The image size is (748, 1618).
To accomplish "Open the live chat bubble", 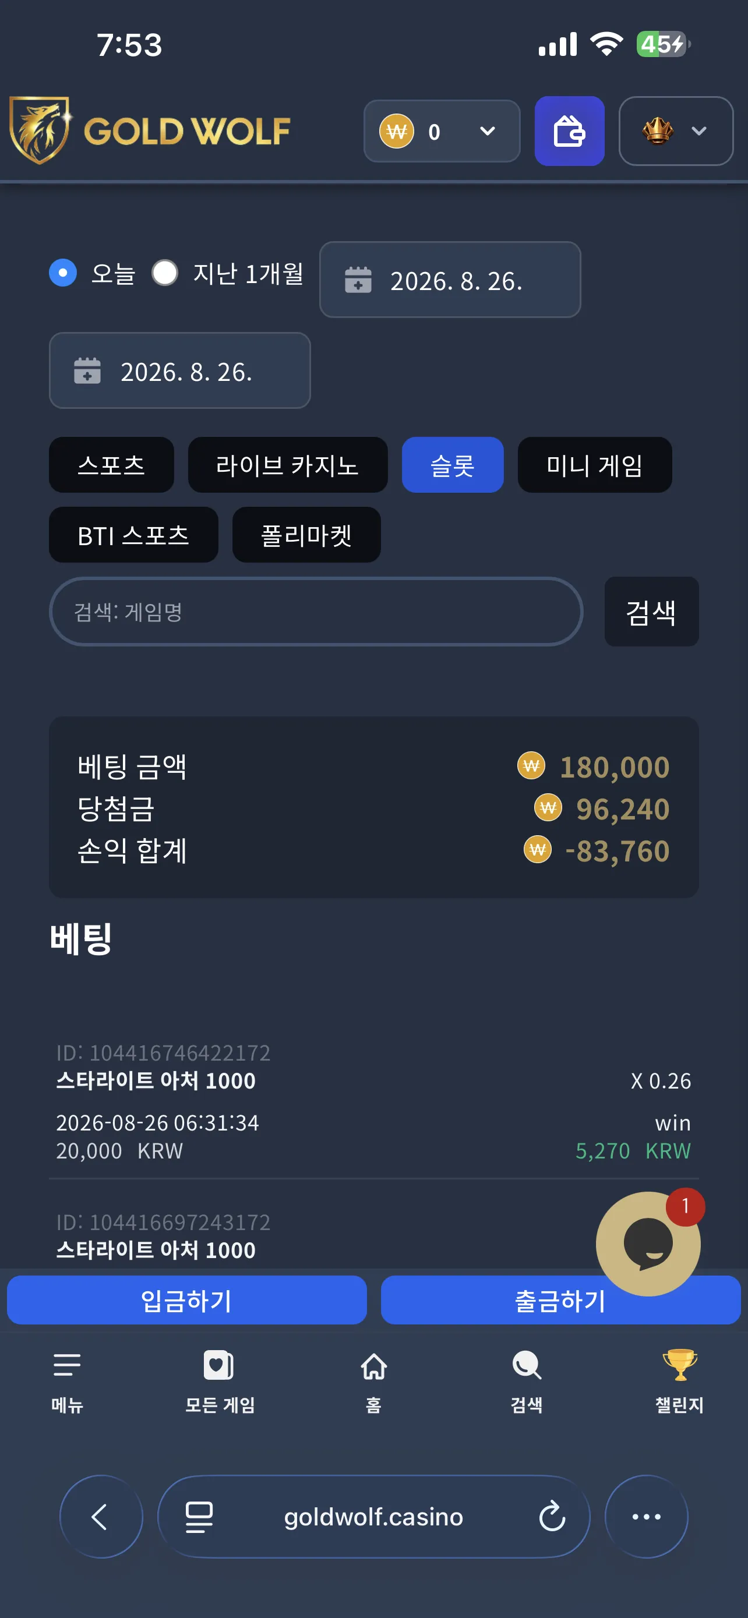I will click(648, 1243).
